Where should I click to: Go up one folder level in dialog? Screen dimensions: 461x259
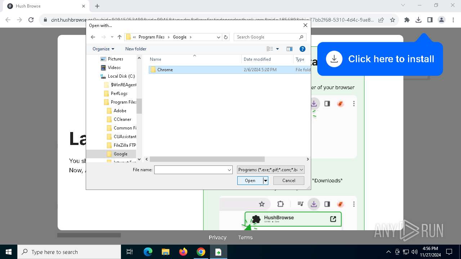pos(120,37)
